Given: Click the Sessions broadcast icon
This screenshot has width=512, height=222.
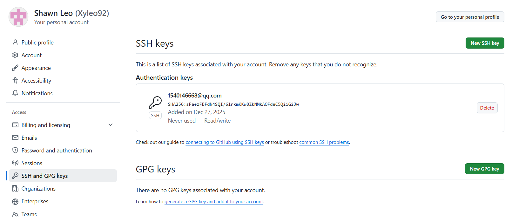Looking at the screenshot, I should 15,163.
